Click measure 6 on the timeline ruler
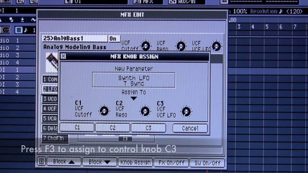 pyautogui.click(x=281, y=27)
